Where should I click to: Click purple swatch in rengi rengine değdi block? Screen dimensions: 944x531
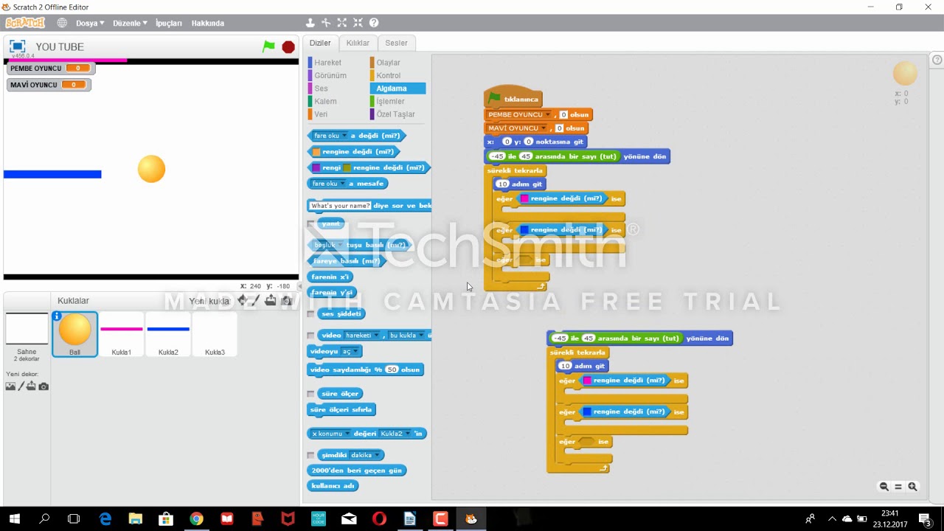click(x=316, y=168)
